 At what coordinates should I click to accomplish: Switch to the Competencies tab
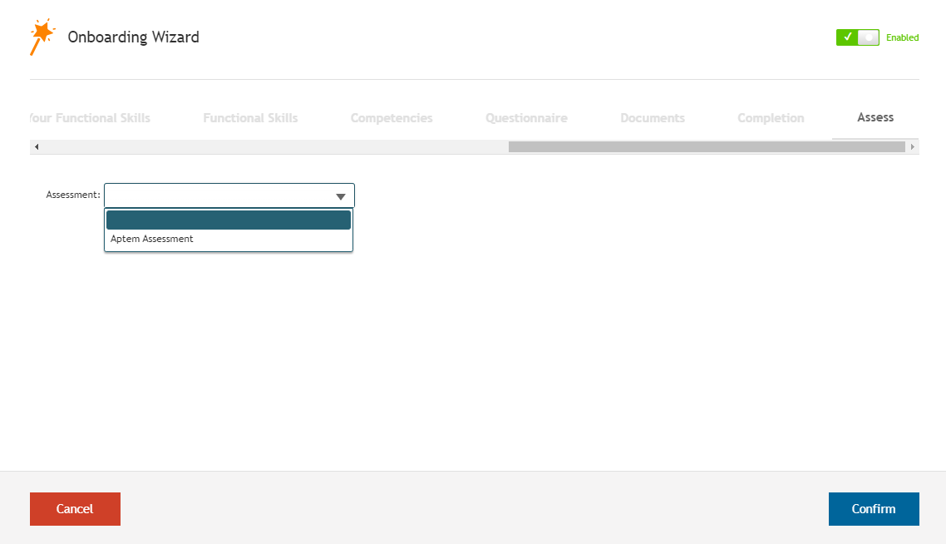tap(392, 118)
